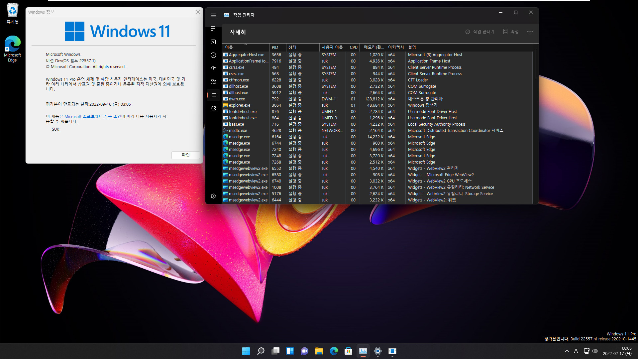
Task: Open clock and date on taskbar
Action: (x=617, y=351)
